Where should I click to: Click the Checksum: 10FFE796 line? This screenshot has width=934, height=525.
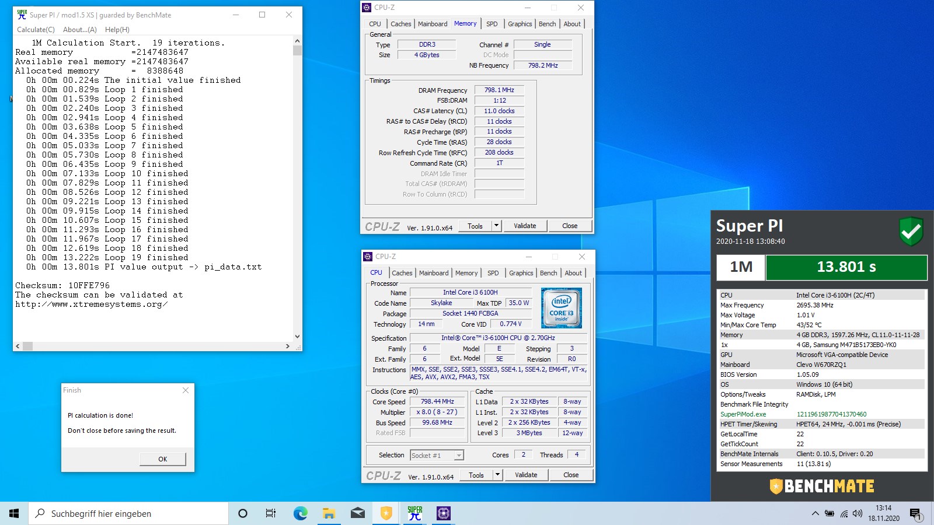point(62,285)
